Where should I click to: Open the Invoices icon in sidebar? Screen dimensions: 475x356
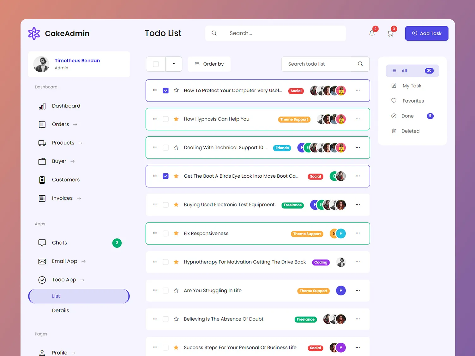(42, 198)
